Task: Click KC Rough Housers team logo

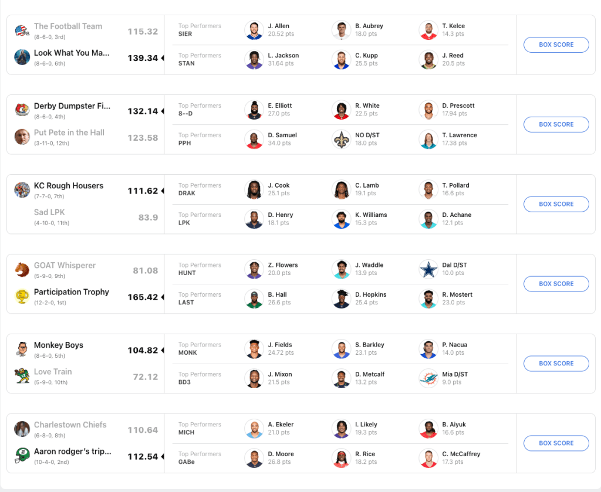Action: click(x=22, y=190)
